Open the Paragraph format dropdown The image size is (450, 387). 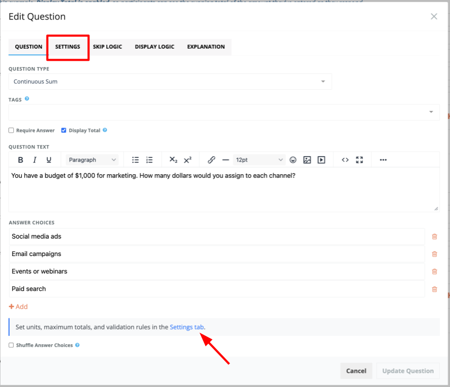point(92,160)
